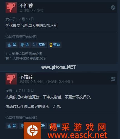Vote 否 on the 优化很差 review
This screenshot has height=139, width=120.
[x=25, y=45]
